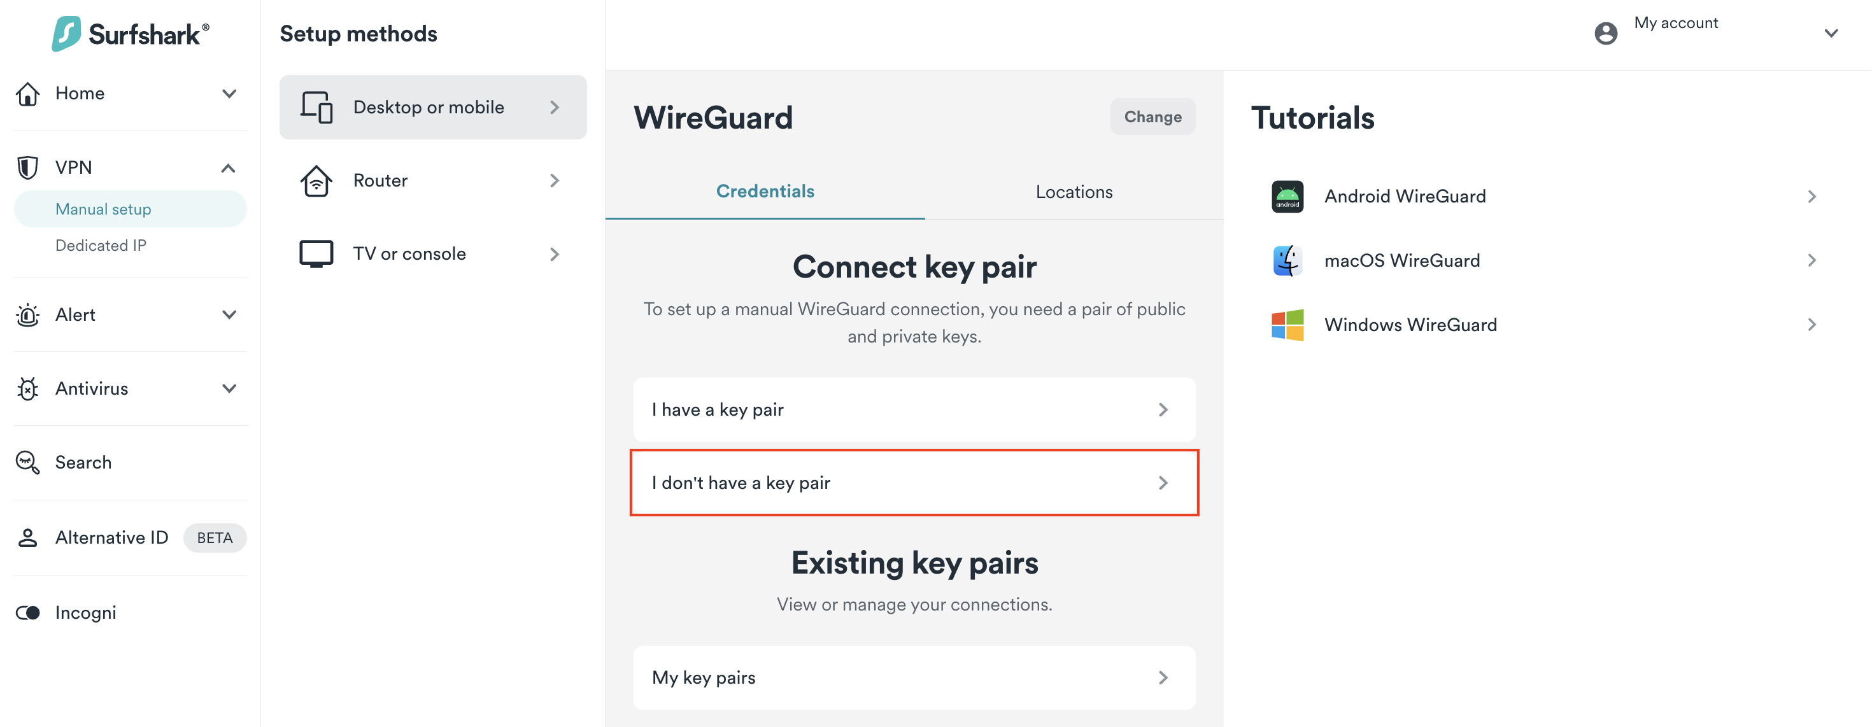Select the Credentials tab
The height and width of the screenshot is (727, 1872).
tap(765, 192)
